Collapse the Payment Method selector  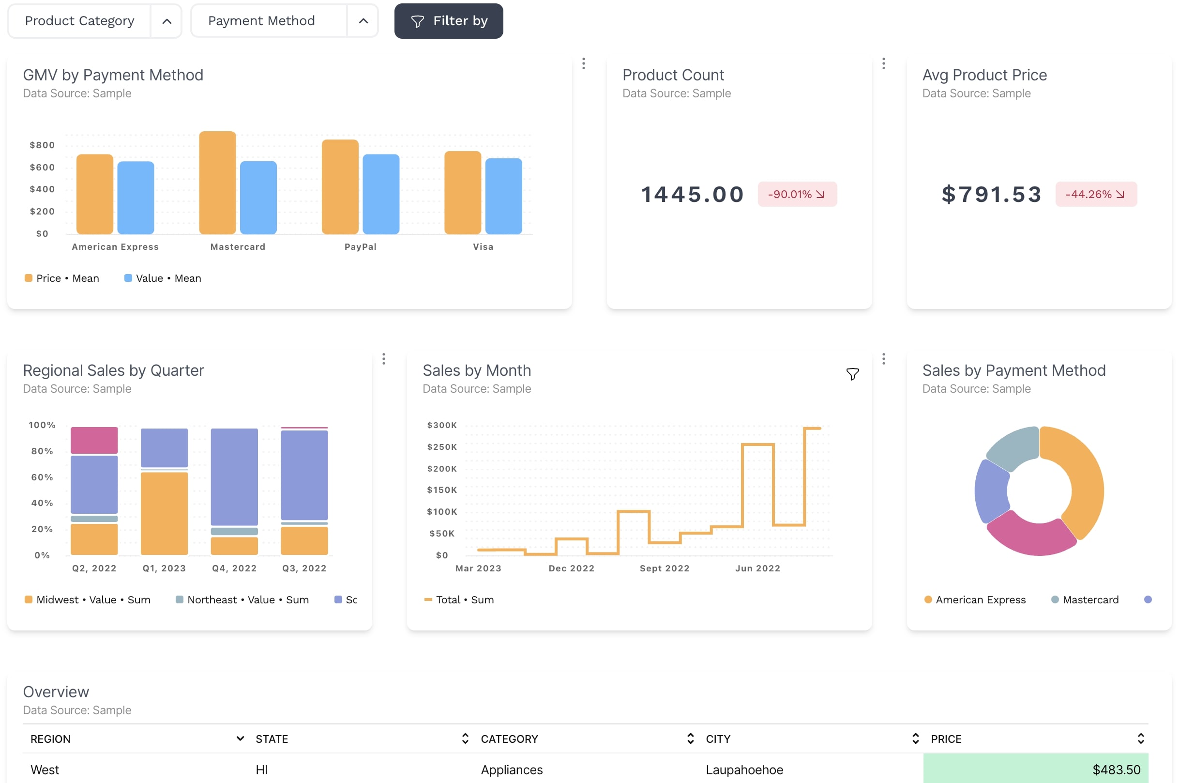click(363, 21)
